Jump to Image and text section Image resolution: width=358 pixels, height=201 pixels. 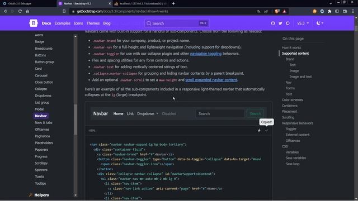300,76
